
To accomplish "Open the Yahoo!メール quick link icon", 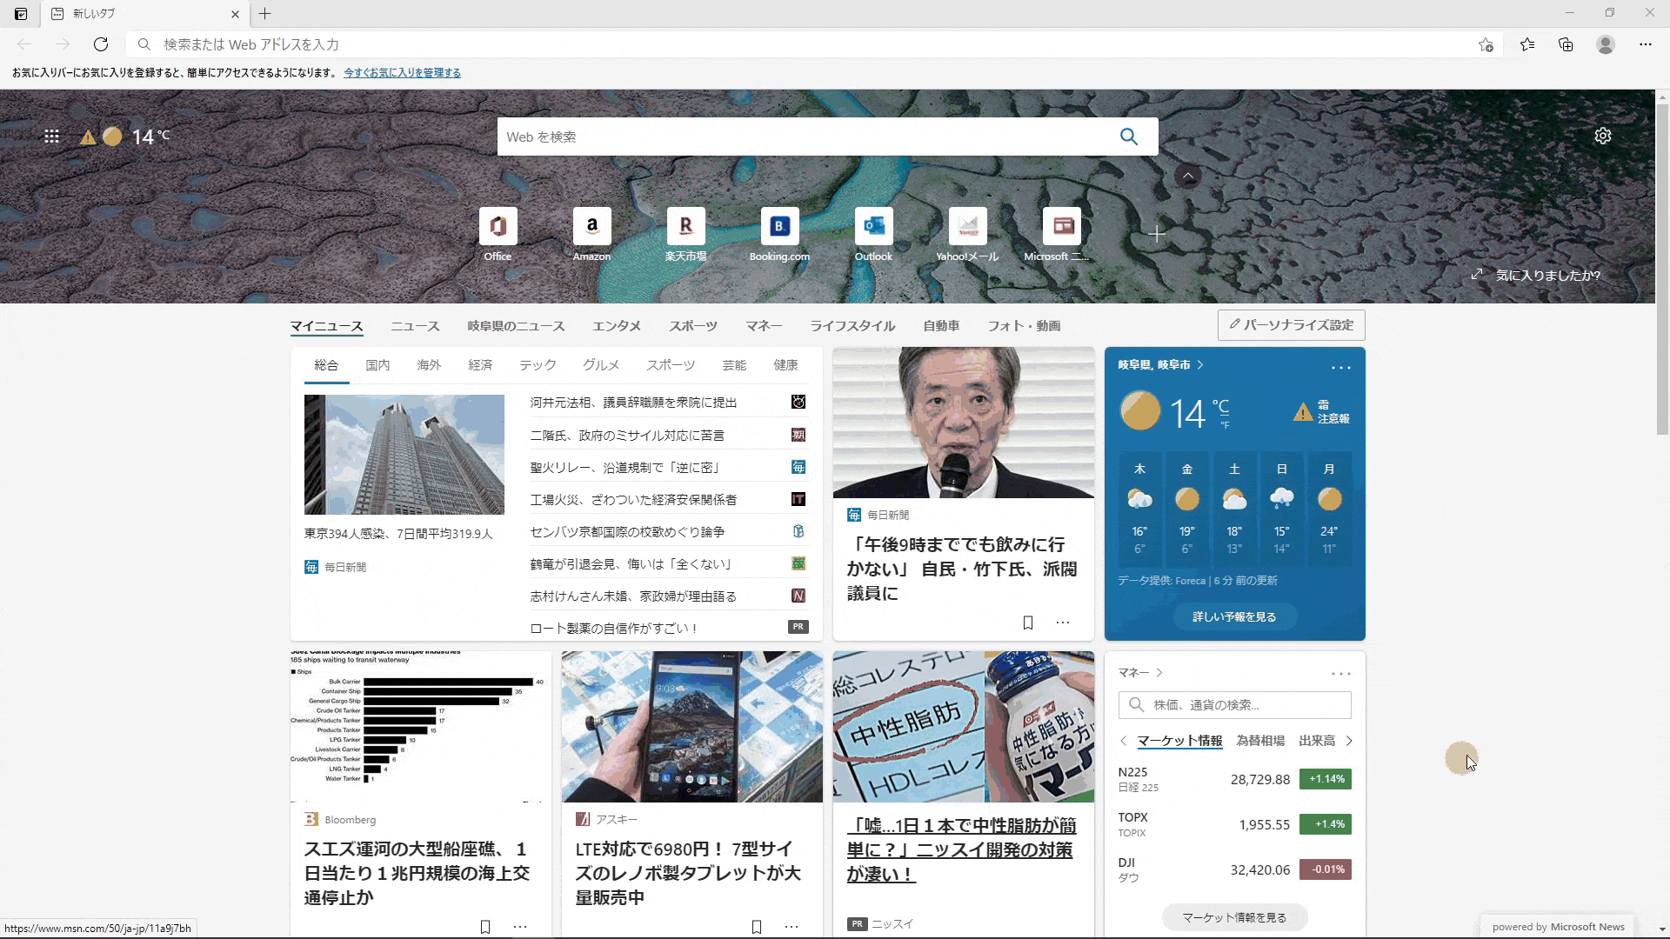I will coord(967,224).
